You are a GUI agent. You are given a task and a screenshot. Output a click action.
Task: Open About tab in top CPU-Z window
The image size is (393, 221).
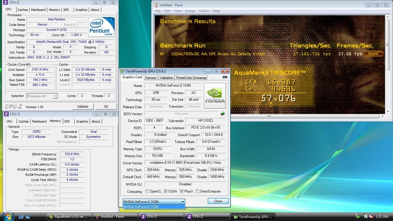(x=95, y=10)
